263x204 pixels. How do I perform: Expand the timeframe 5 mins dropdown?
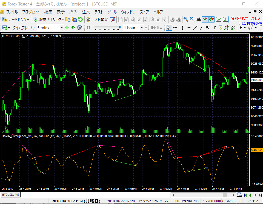pos(62,28)
